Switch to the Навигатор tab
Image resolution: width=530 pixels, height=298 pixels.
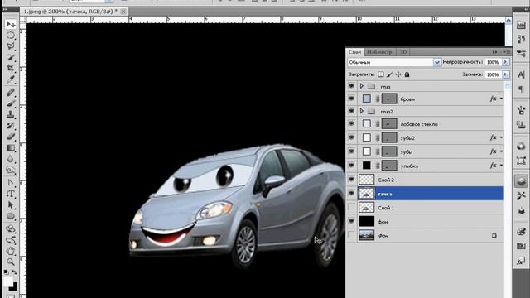(x=379, y=52)
